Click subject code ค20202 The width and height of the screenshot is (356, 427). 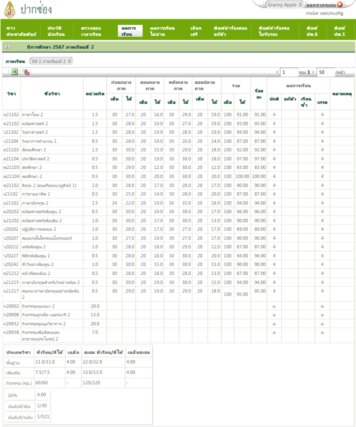tap(11, 211)
